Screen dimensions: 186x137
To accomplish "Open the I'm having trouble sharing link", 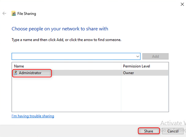I will [33, 116].
